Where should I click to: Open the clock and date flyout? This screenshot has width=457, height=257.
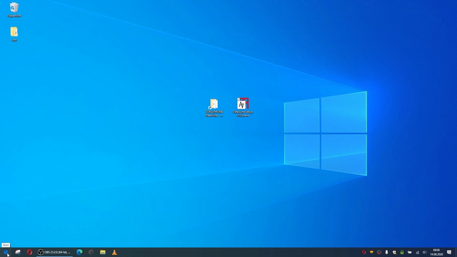436,252
